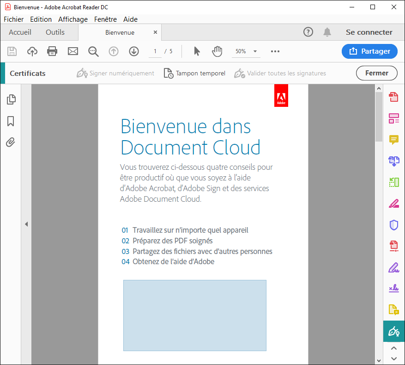The image size is (405, 365).
Task: Click the Partager button
Action: click(369, 51)
